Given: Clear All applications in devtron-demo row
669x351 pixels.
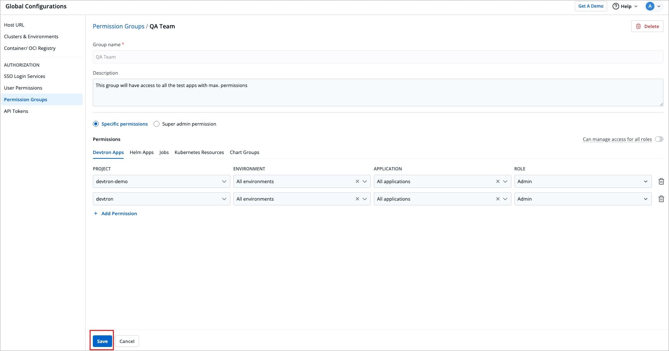Looking at the screenshot, I should click(498, 181).
